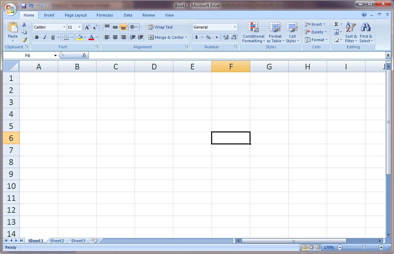Enable center text alignment
Screen dimensions: 394x254
tap(115, 37)
